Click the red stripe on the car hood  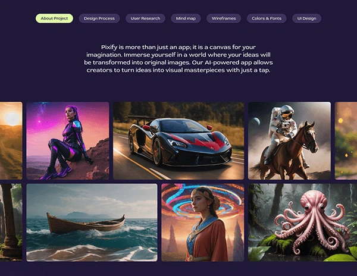pos(198,143)
